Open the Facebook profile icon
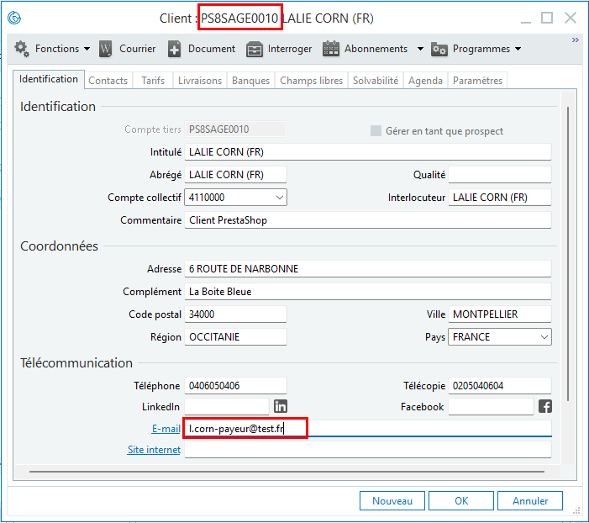Viewport: 589px width, 523px height. point(544,407)
